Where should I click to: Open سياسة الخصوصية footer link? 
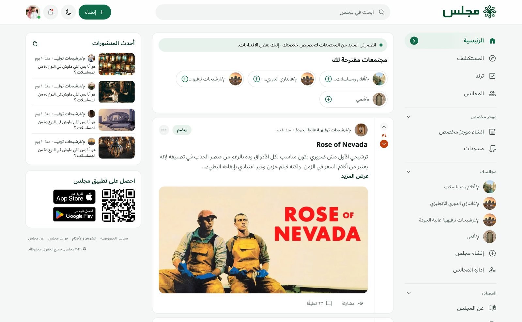[x=114, y=238]
